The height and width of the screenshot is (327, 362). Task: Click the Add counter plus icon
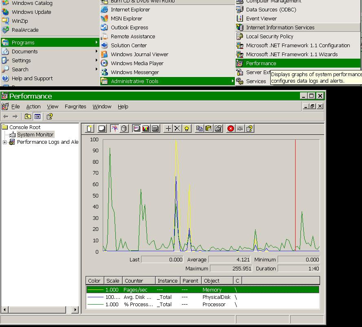coord(168,128)
